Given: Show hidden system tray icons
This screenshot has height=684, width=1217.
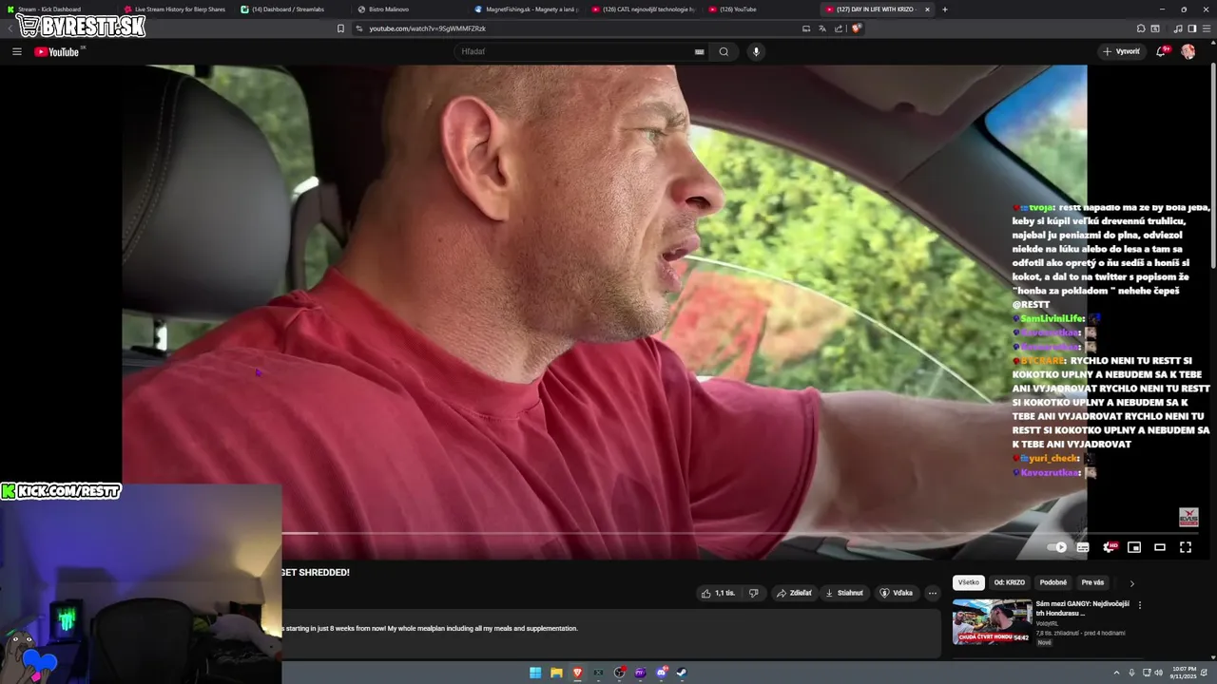Looking at the screenshot, I should 1117,673.
